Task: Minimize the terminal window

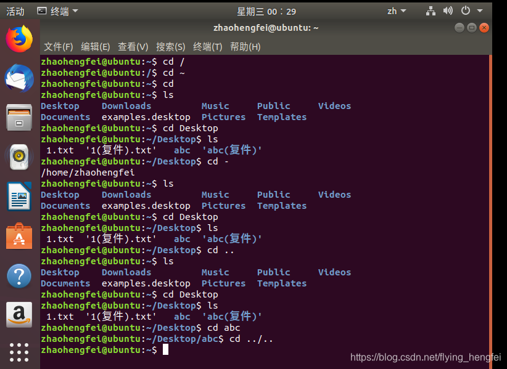Action: point(459,28)
